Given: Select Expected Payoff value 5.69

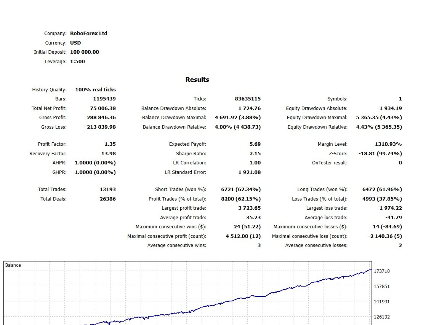Looking at the screenshot, I should point(255,144).
